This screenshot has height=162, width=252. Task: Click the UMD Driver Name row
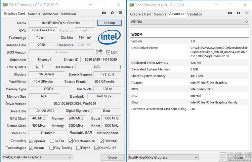[x=189, y=52]
